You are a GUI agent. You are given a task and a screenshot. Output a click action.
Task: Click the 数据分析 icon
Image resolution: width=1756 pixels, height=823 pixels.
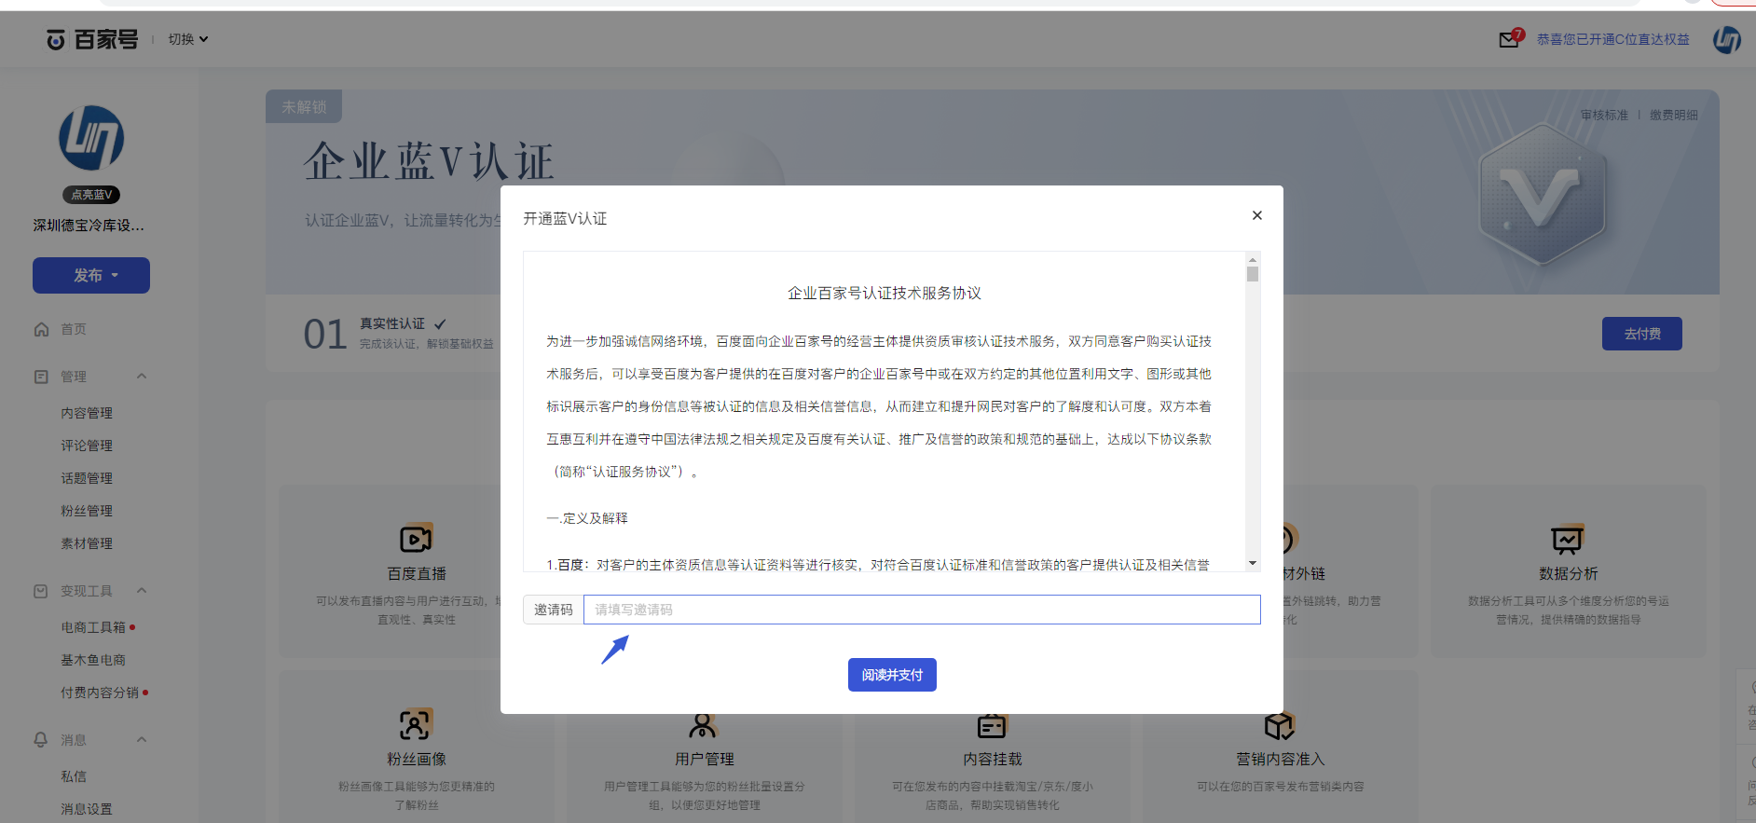[1568, 539]
